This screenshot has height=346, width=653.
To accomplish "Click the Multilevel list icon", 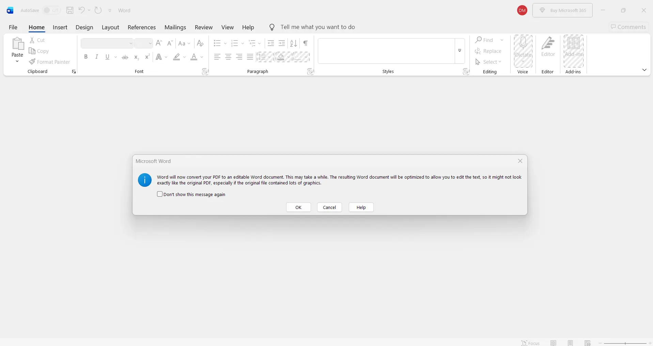I will (x=252, y=43).
